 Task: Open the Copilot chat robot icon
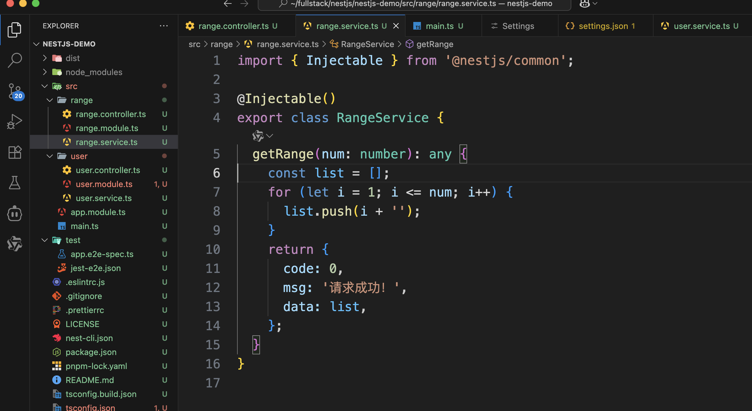pos(15,213)
